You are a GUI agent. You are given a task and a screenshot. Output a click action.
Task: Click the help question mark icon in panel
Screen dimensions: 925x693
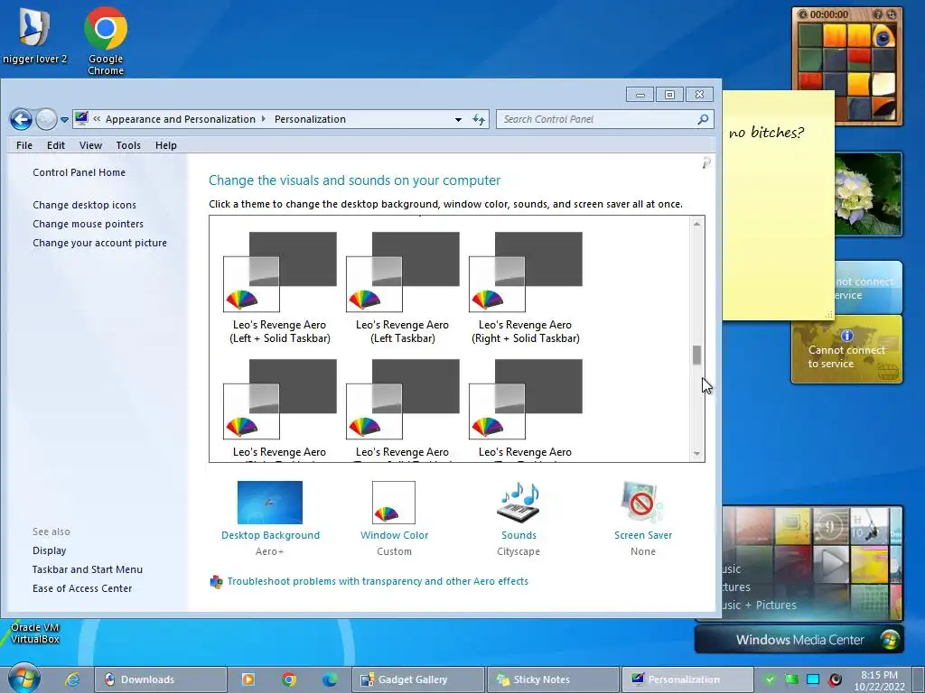706,162
